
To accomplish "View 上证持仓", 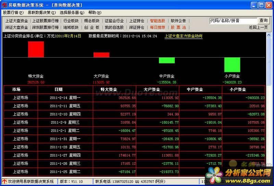I will coord(137,21).
